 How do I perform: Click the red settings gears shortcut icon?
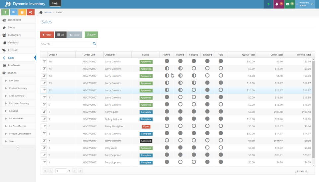(31, 12)
